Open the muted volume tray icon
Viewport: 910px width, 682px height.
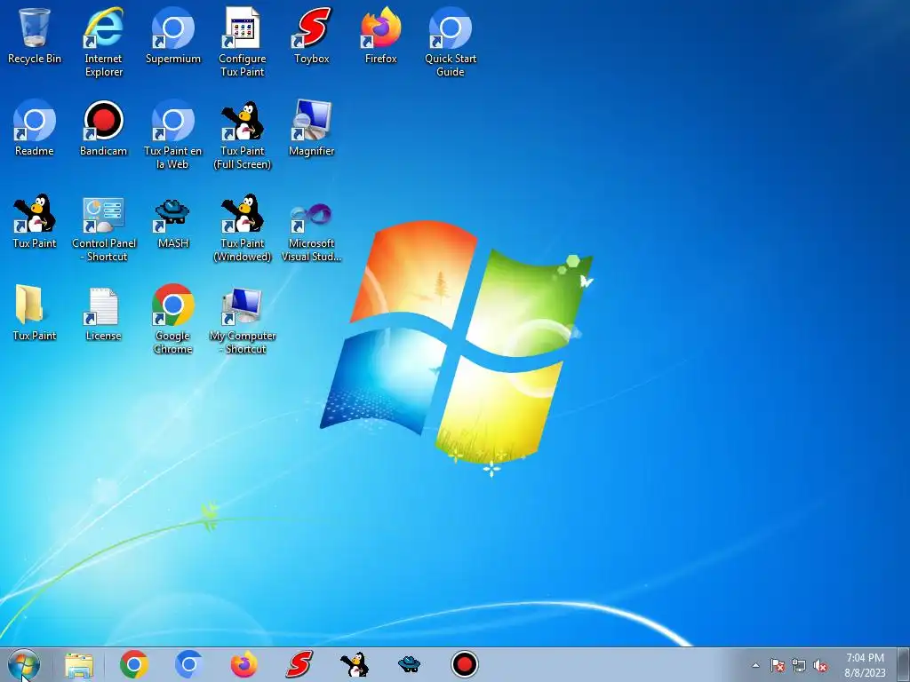[x=820, y=665]
